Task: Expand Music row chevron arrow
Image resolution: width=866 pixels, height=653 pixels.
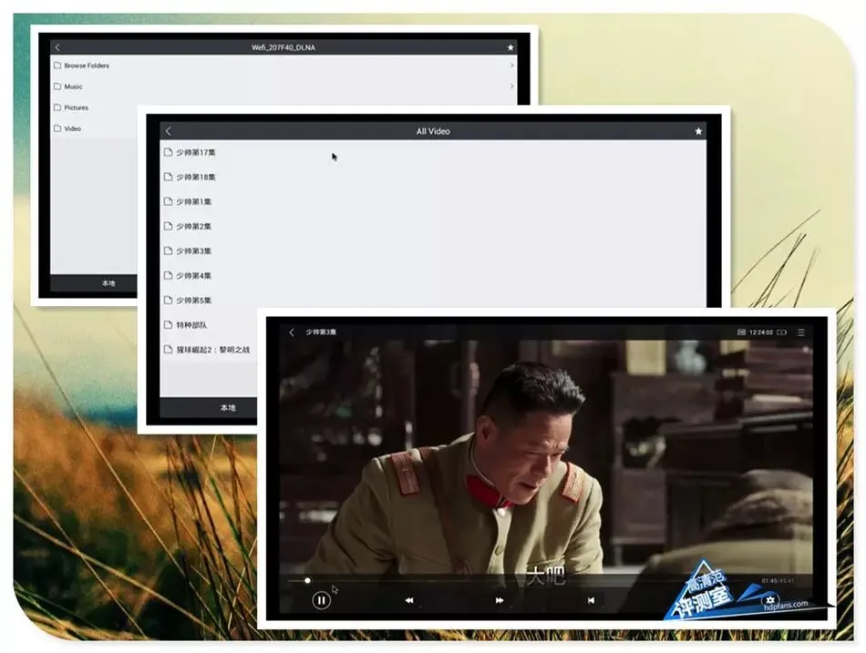Action: (x=512, y=87)
